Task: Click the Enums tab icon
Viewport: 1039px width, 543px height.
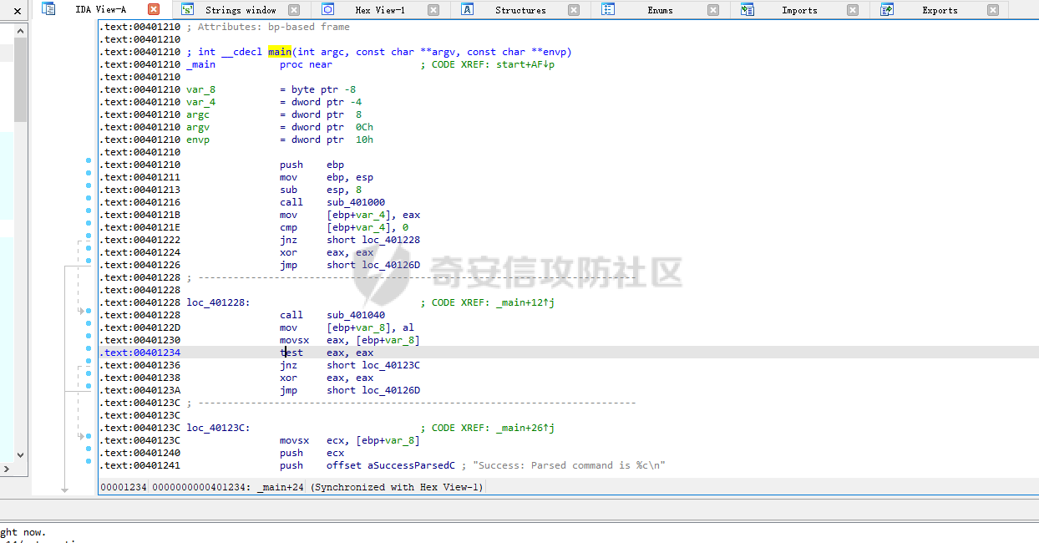Action: click(608, 10)
